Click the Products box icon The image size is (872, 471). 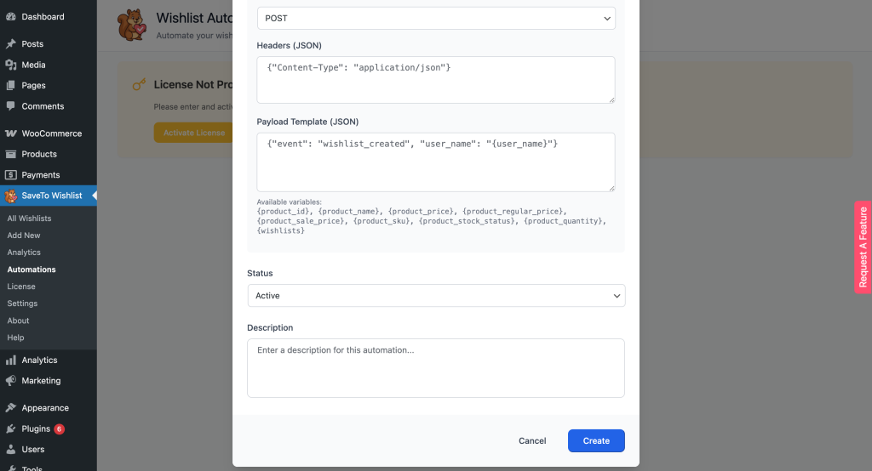(x=10, y=154)
